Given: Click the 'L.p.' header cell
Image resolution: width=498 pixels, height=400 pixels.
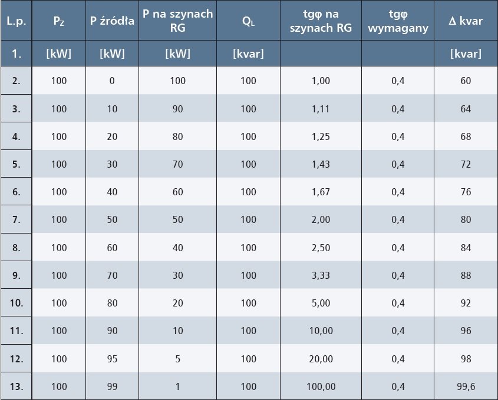Looking at the screenshot, I should (x=16, y=21).
